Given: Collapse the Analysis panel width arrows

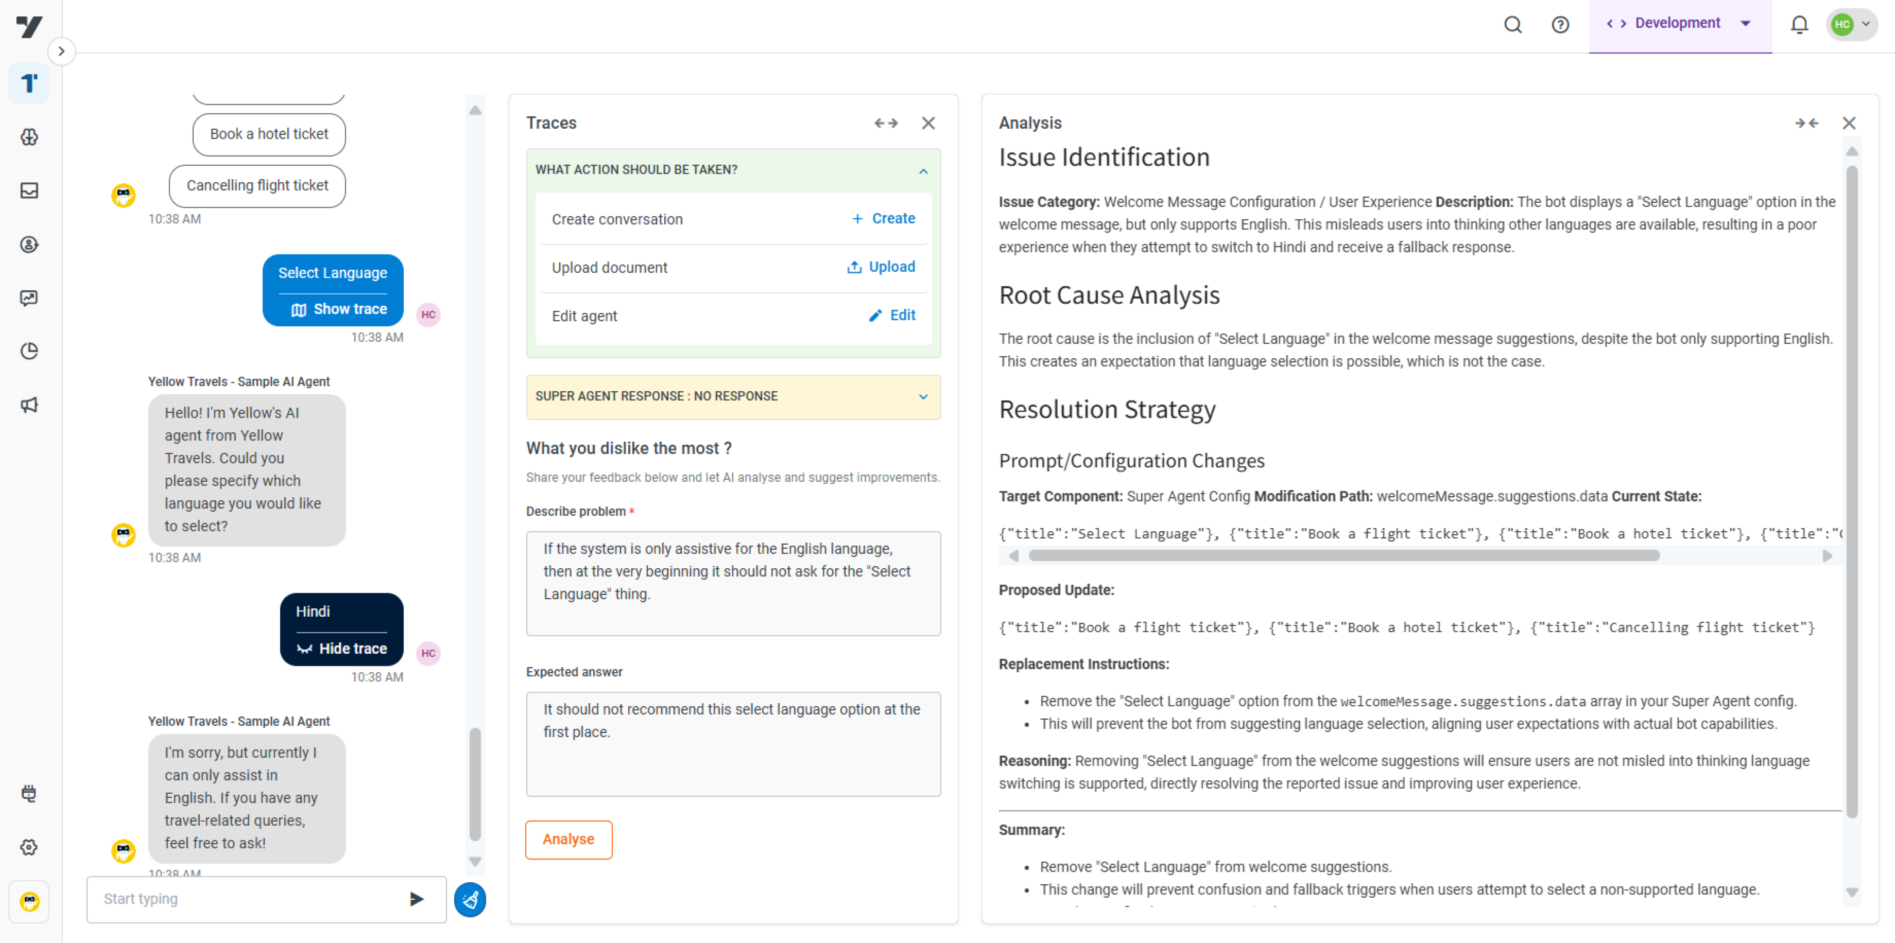Looking at the screenshot, I should (1807, 124).
